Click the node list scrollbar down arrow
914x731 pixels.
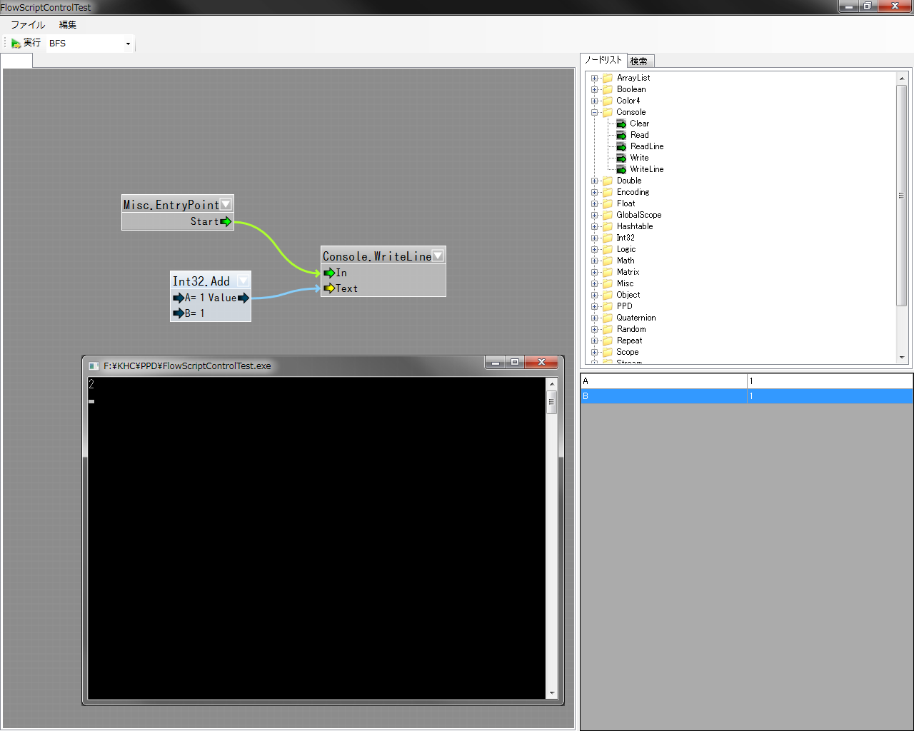[901, 358]
